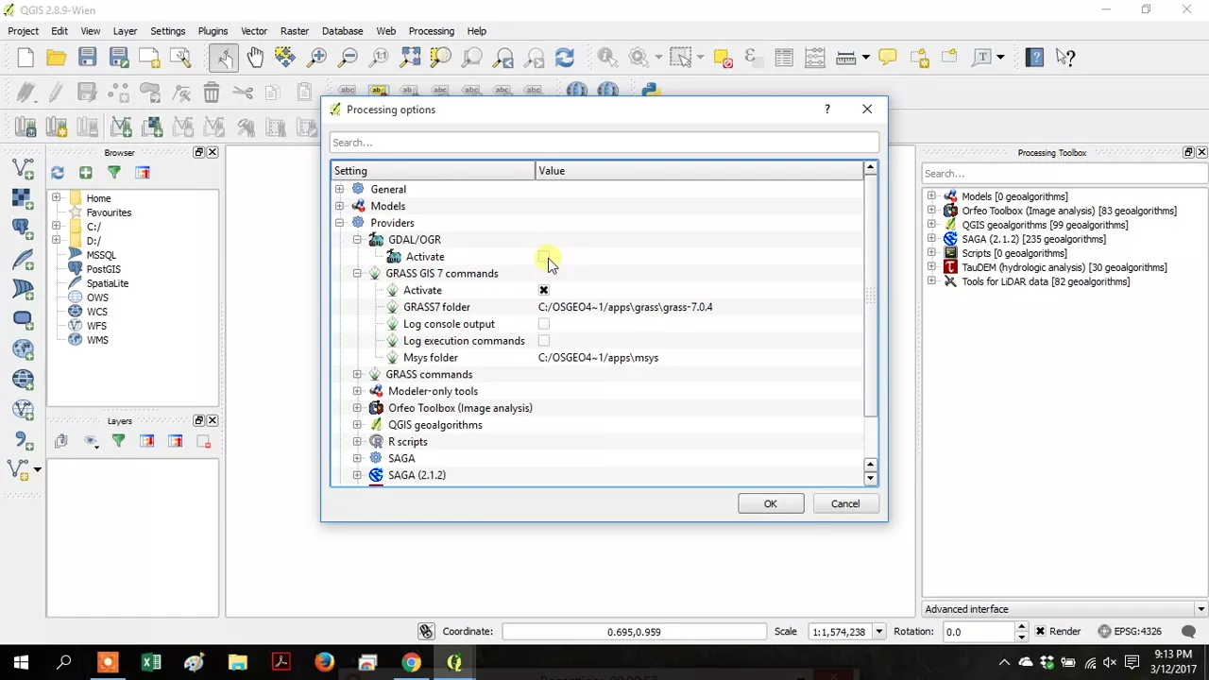This screenshot has height=680, width=1209.
Task: Collapse the GRASS GIS 7 commands node
Action: click(x=357, y=274)
